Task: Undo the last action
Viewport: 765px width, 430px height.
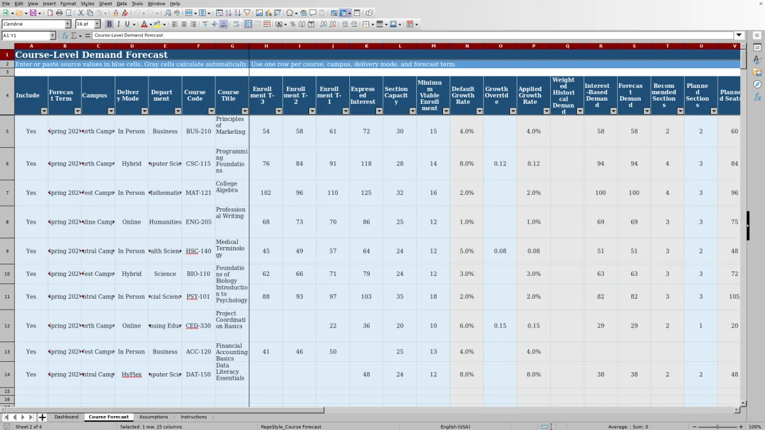Action: pyautogui.click(x=137, y=13)
